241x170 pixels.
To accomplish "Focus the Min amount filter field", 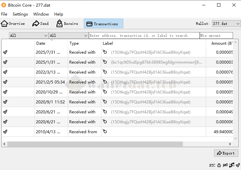I will tap(216, 35).
